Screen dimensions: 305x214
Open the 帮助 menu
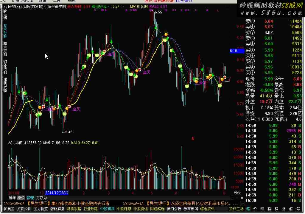point(71,1)
